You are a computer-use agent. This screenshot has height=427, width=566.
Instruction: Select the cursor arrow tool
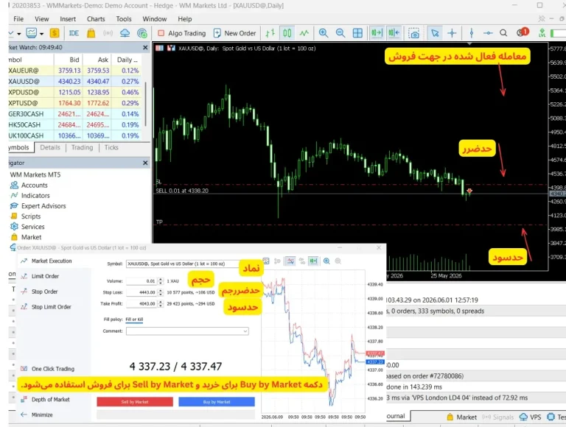click(x=435, y=33)
